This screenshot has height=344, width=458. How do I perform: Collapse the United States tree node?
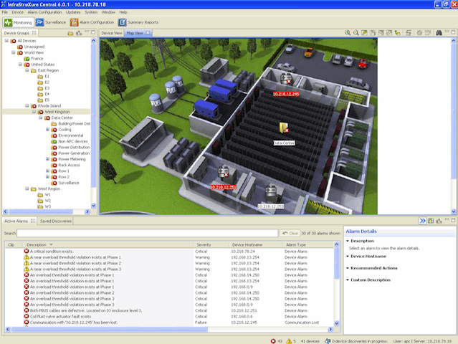21,64
